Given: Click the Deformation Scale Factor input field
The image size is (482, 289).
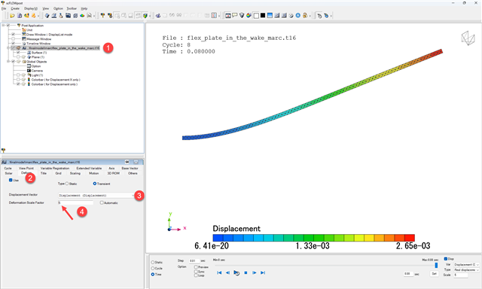Looking at the screenshot, I should pos(75,202).
